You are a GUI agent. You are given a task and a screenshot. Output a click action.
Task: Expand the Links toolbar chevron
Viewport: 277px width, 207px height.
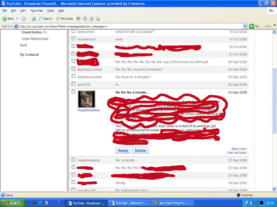tap(275, 25)
